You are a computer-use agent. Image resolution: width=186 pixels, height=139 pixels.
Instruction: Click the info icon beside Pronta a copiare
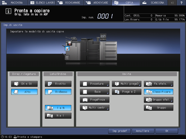tap(8, 11)
